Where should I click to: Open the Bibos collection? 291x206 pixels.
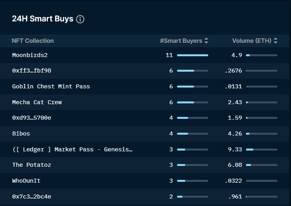coord(21,134)
